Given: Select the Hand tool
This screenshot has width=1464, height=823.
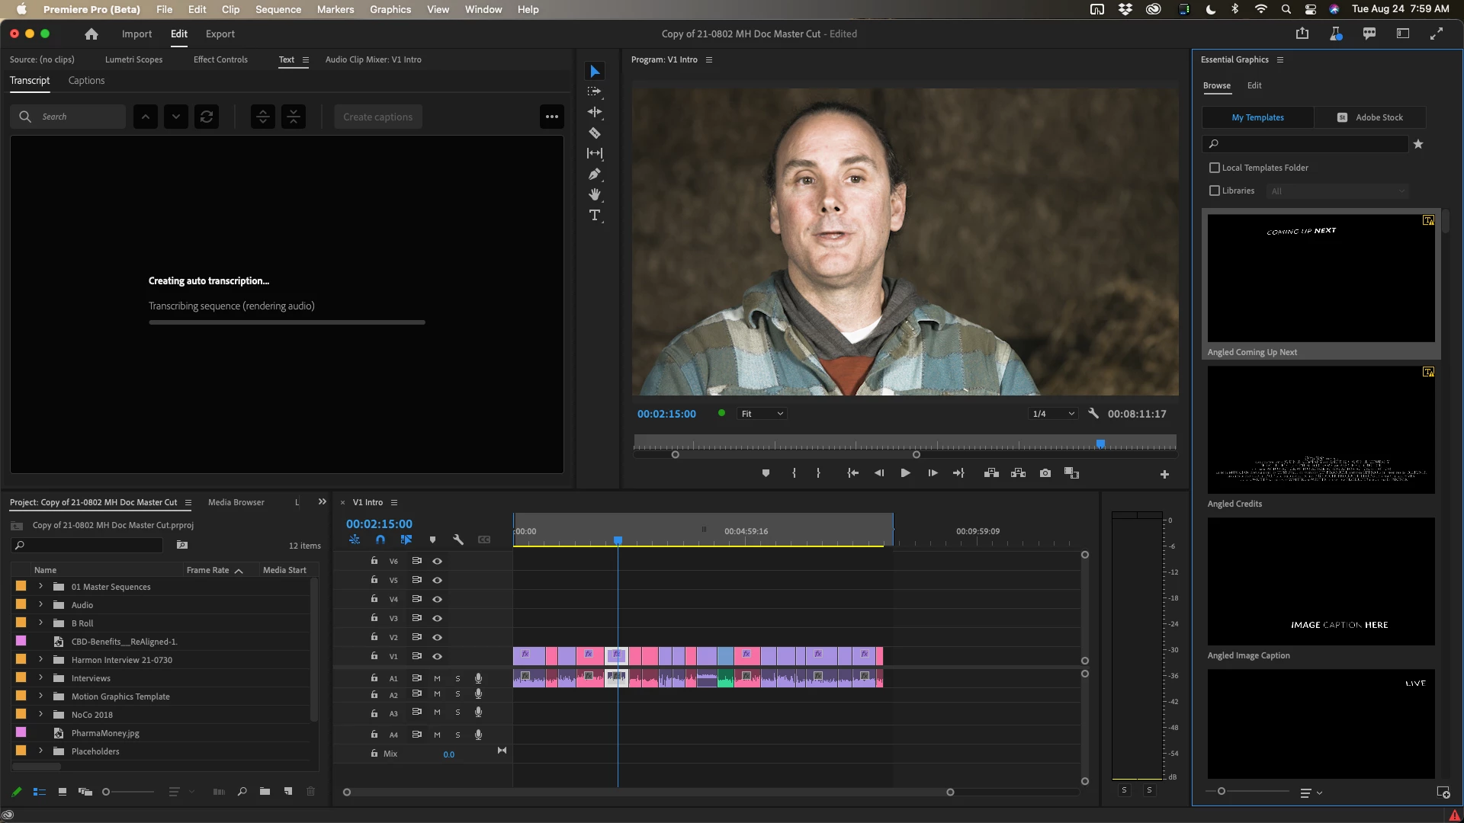Looking at the screenshot, I should tap(595, 195).
